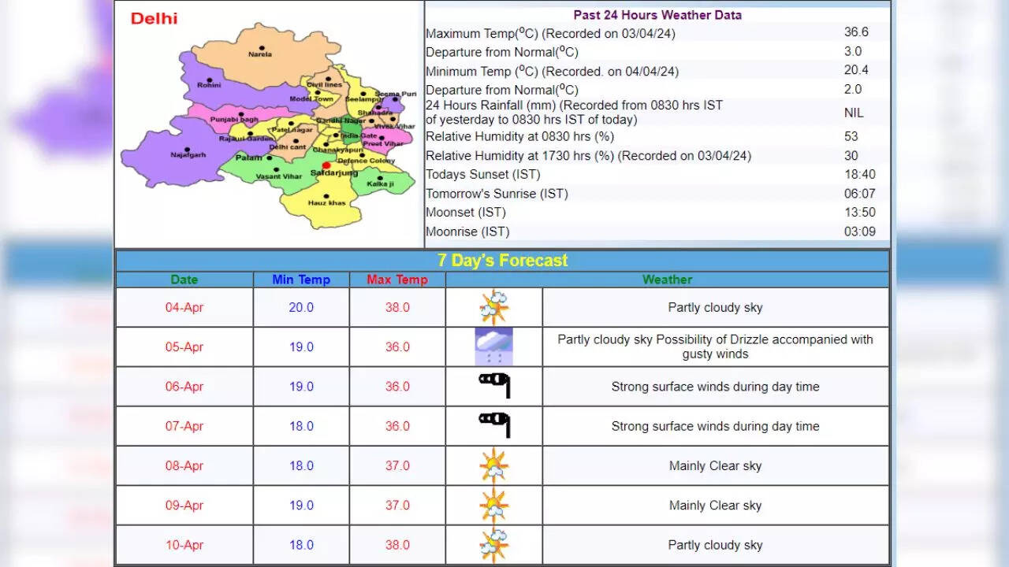The height and width of the screenshot is (567, 1009).
Task: Click the Max Temp column header
Action: point(397,280)
